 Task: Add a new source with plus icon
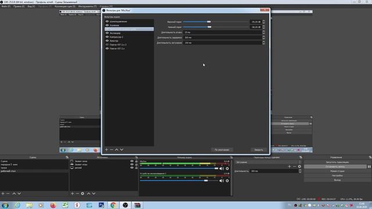tap(72, 193)
